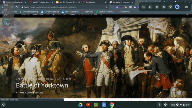Click the History.com Editors byline
This screenshot has width=192, height=108.
[x=29, y=93]
